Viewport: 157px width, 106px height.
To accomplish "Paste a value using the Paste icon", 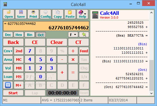I will pos(70,14).
